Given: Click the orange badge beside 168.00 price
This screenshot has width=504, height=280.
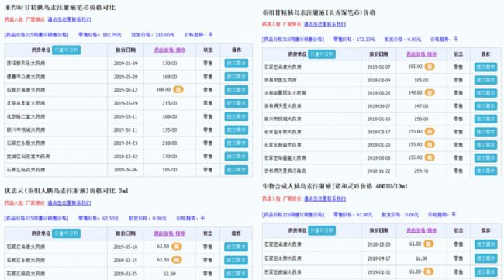Looking at the screenshot, I should pos(178,89).
